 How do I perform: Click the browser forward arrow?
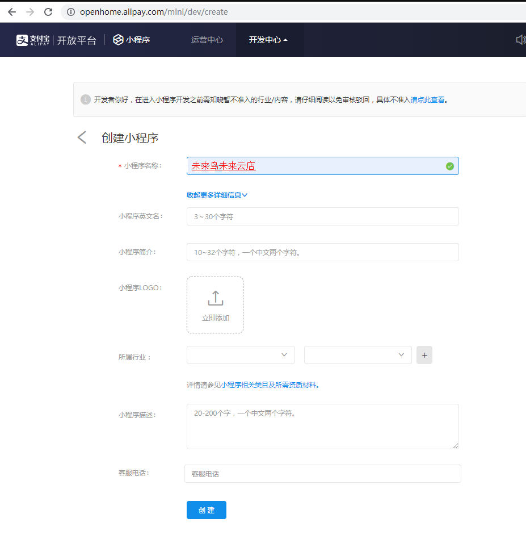[30, 12]
